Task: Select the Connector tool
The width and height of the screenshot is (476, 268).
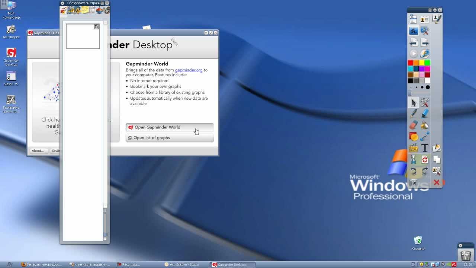Action: [425, 137]
